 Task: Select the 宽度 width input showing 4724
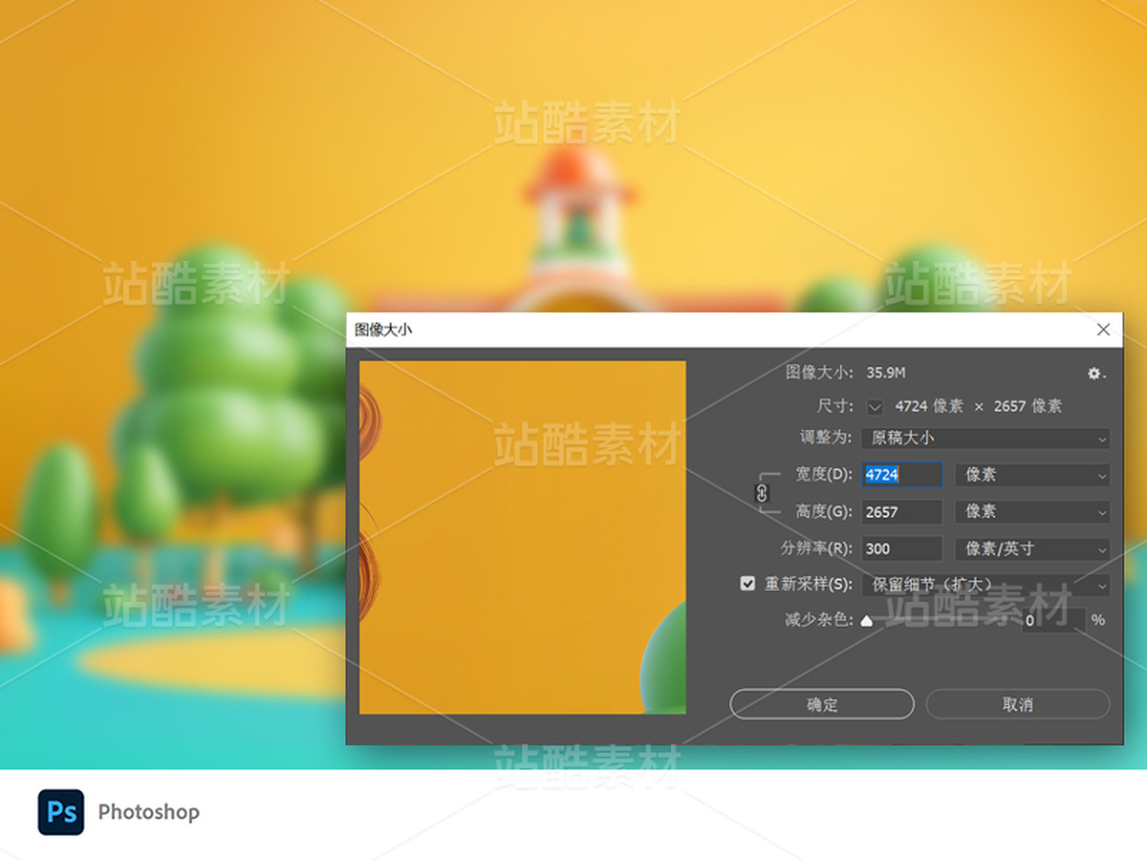point(899,475)
